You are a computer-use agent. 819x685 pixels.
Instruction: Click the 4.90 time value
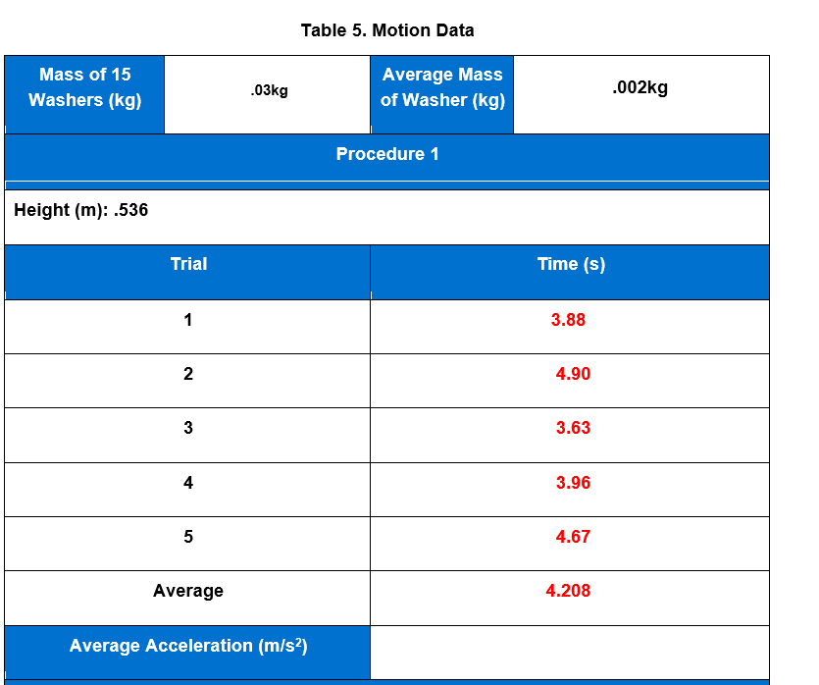572,374
